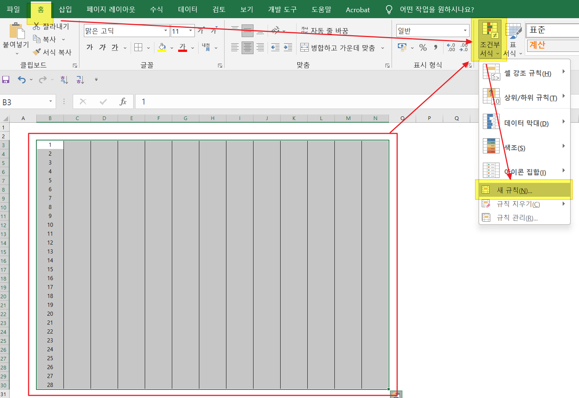579x398 pixels.
Task: Open Data Bars (데이터 막대) submenu
Action: pos(524,123)
